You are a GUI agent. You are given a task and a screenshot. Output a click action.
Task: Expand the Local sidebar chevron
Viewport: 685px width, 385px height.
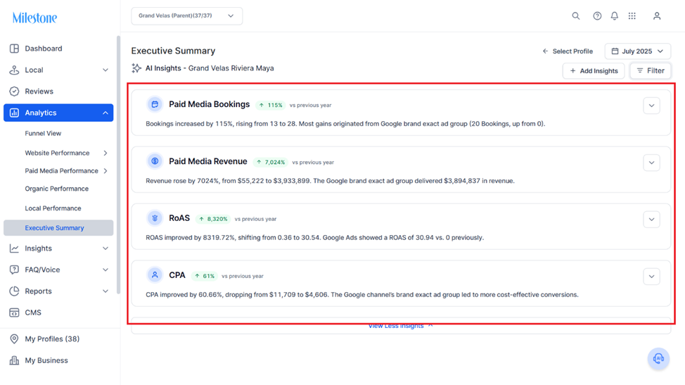pyautogui.click(x=105, y=70)
